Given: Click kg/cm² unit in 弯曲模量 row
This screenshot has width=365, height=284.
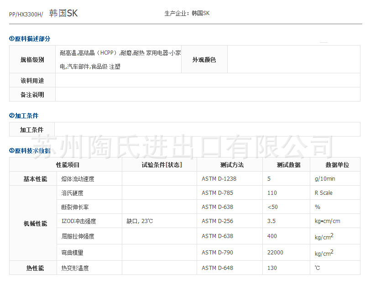Looking at the screenshot, I should 324,253.
